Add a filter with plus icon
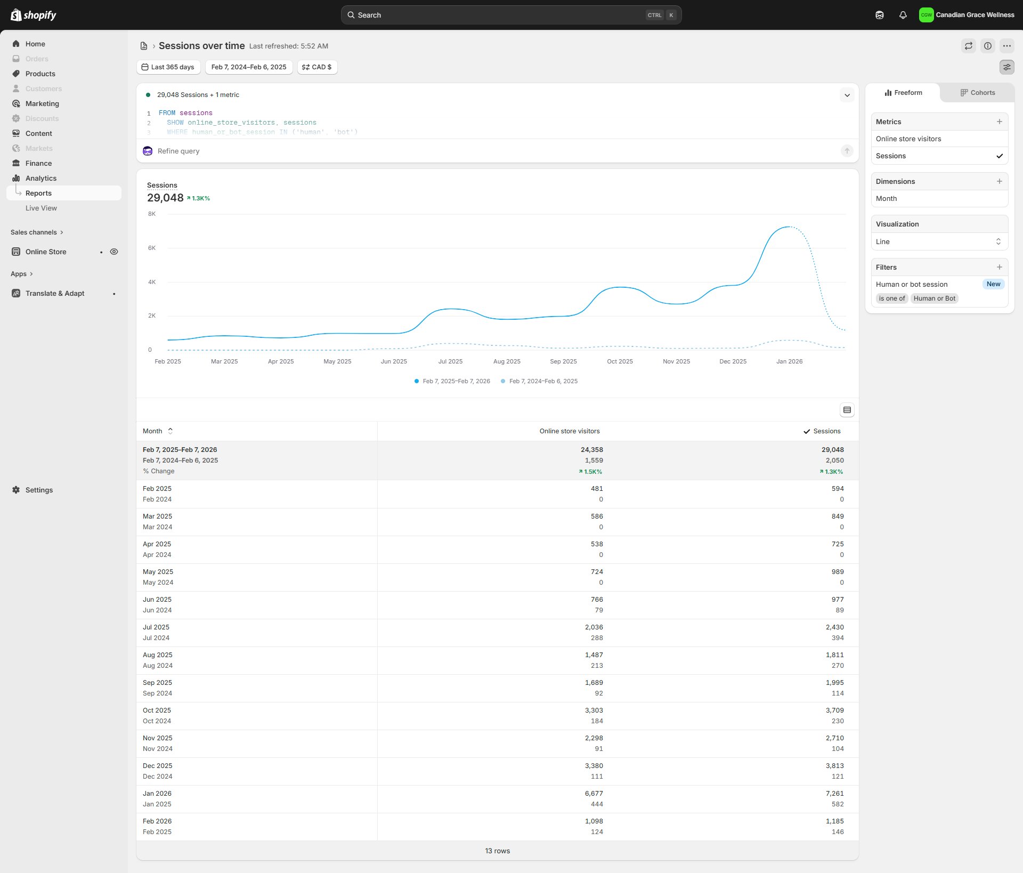 [999, 267]
